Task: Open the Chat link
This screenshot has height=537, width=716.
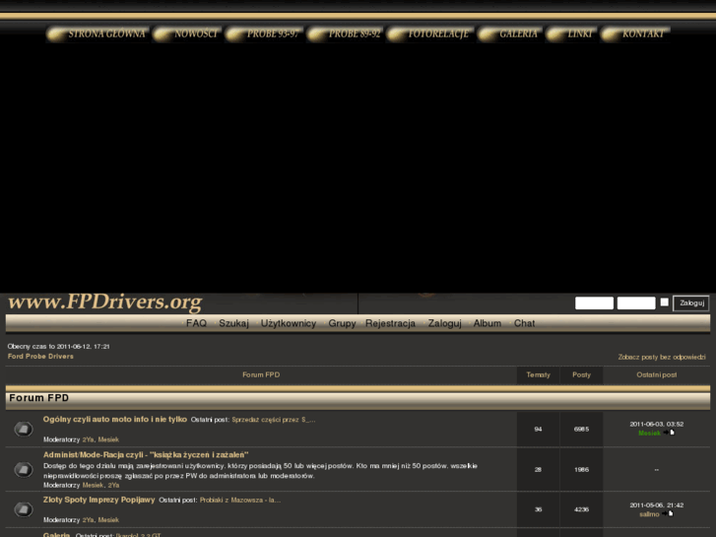Action: coord(524,323)
